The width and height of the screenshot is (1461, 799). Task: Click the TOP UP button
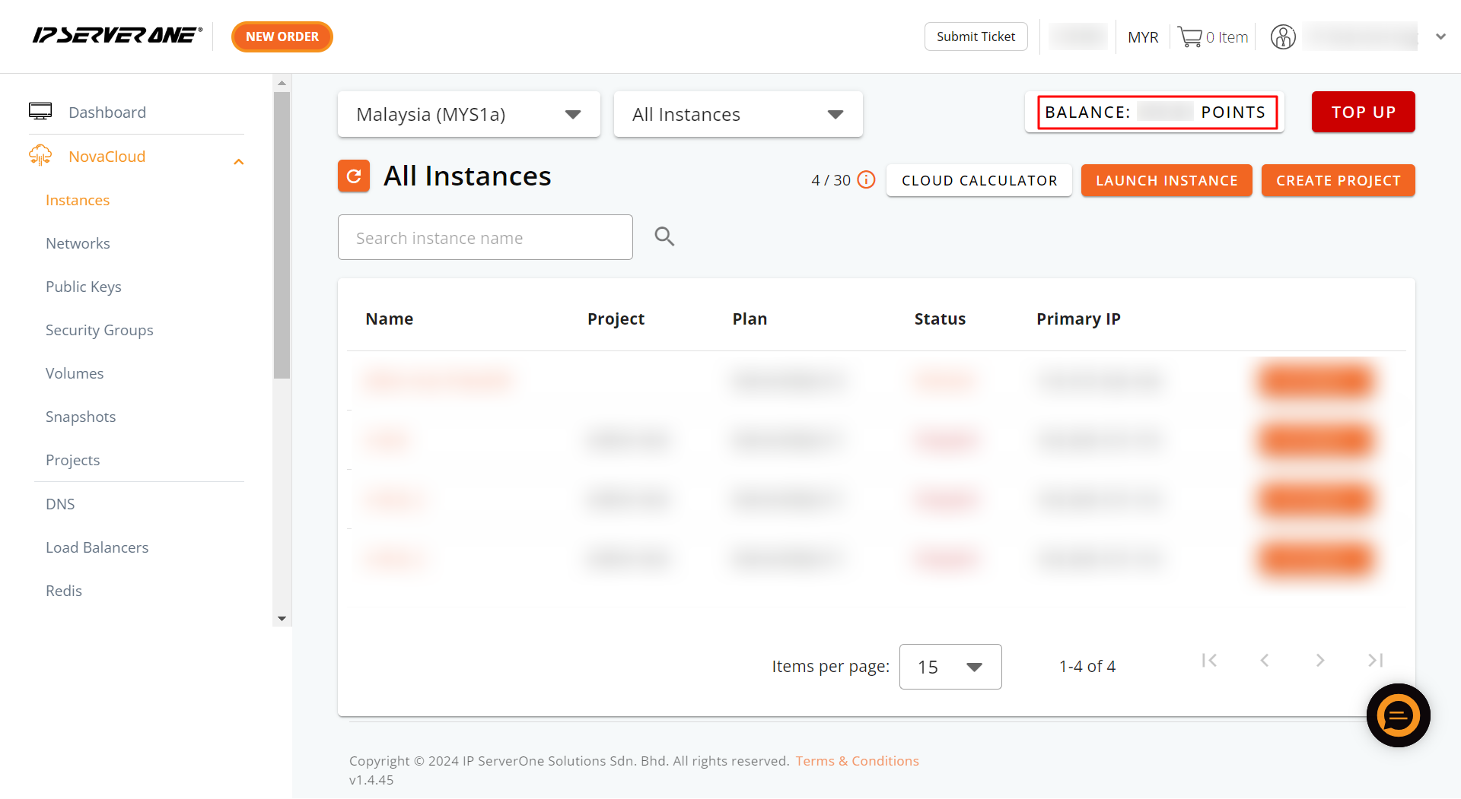tap(1364, 112)
